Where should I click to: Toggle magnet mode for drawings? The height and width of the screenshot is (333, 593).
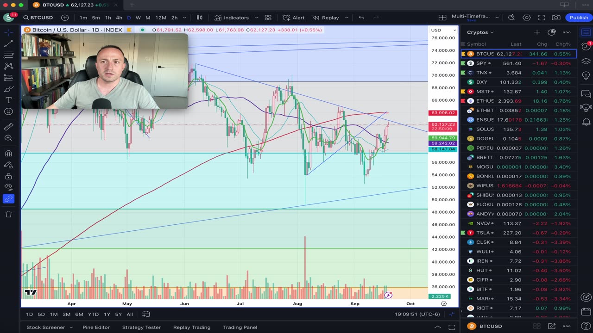pos(8,154)
